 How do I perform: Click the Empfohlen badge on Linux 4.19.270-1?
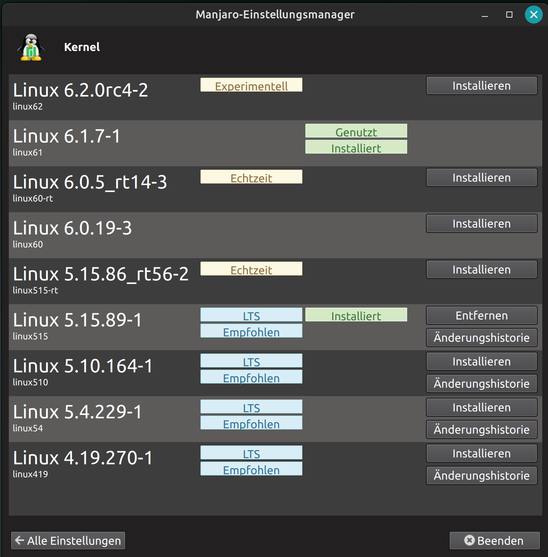coord(251,469)
